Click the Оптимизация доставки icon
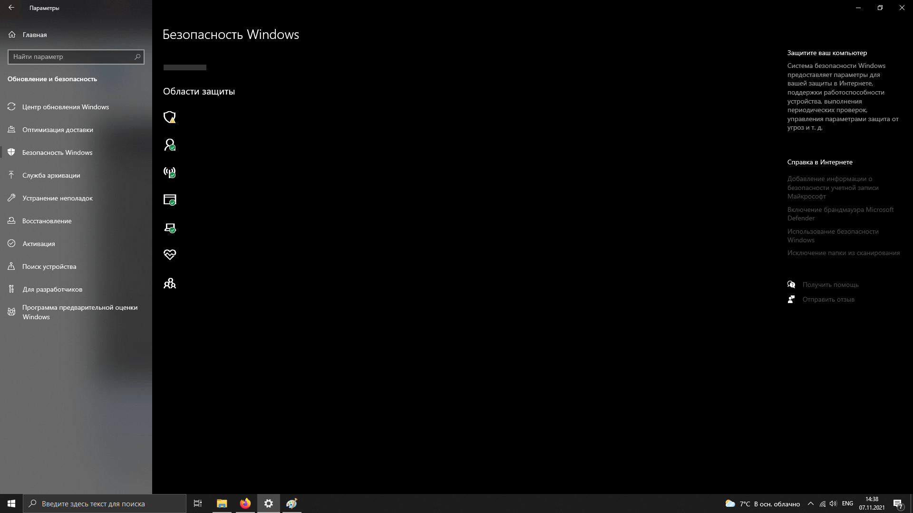Screen dimensions: 913x513 pos(12,130)
